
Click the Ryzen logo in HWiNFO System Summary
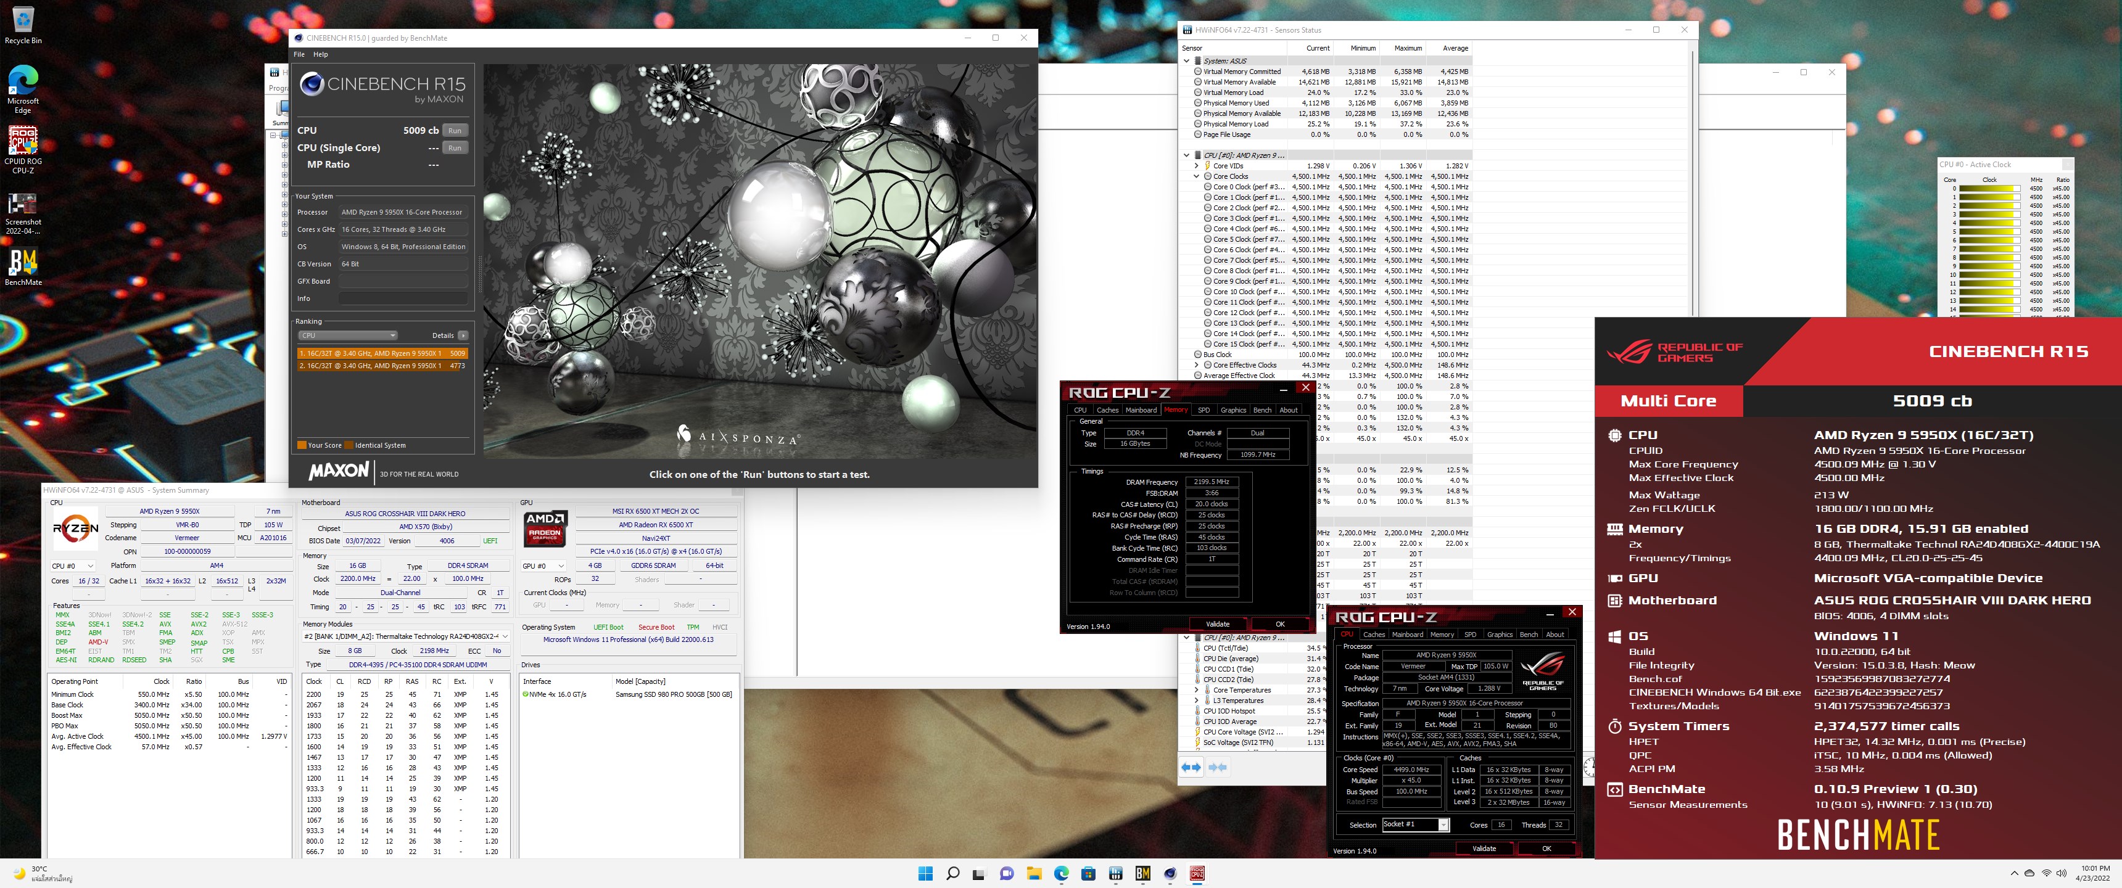75,528
